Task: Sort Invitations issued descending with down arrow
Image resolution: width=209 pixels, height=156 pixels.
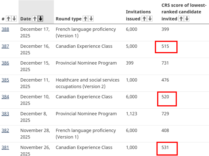Action: (x=150, y=19)
